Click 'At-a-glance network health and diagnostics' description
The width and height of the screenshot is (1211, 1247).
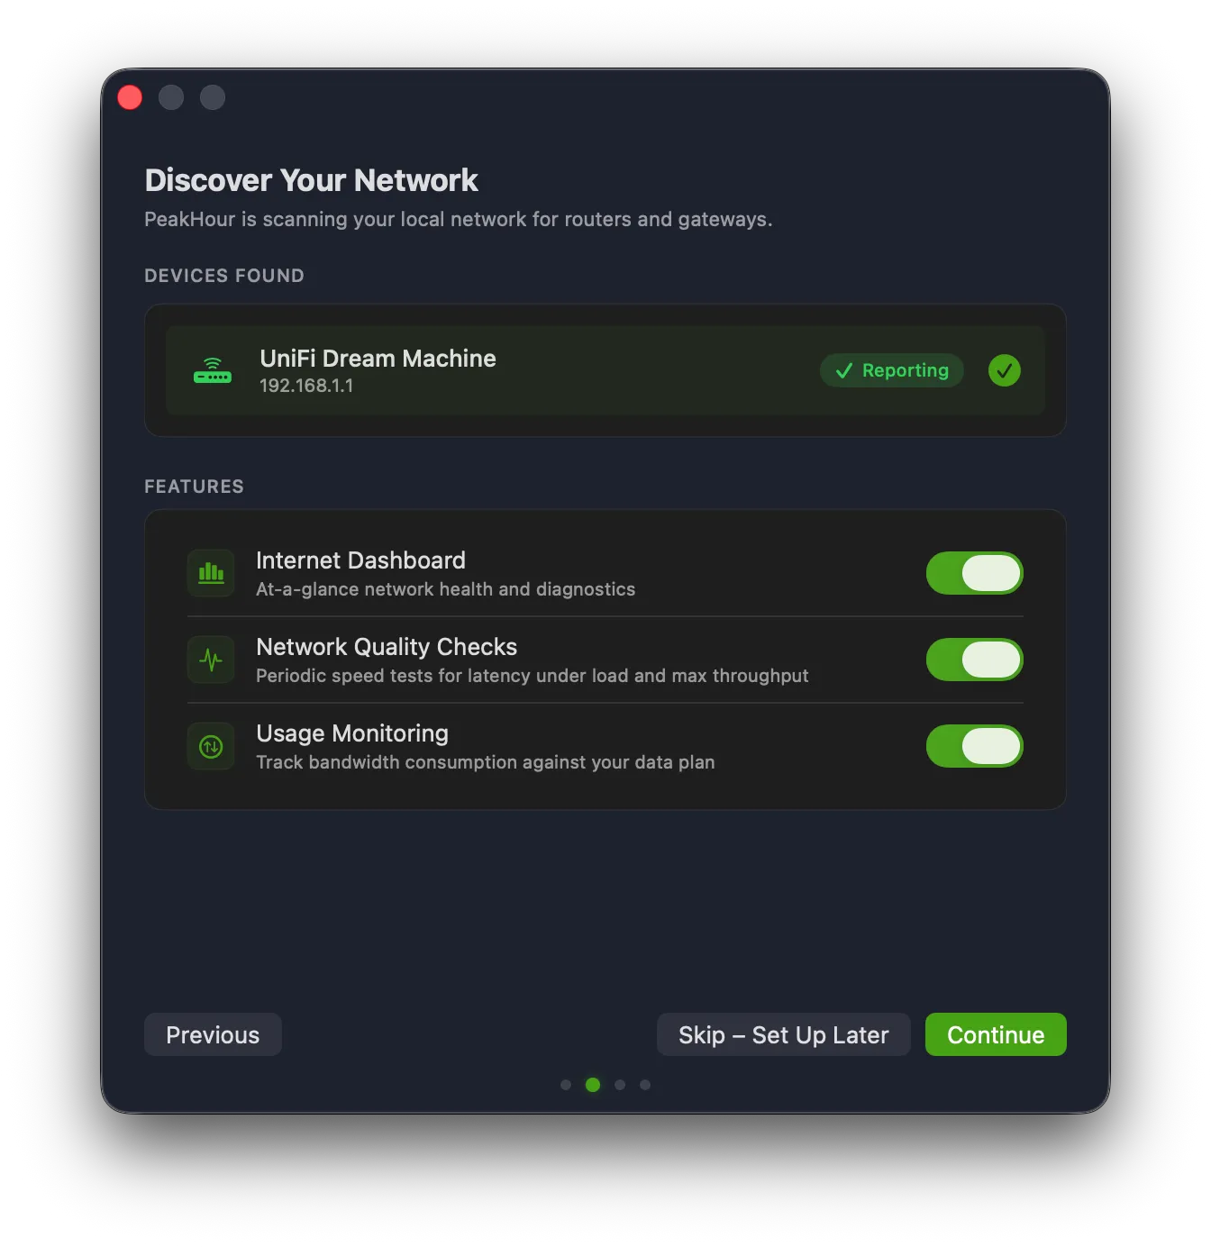[x=445, y=589]
